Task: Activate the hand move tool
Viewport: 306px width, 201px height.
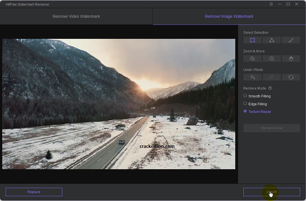Action: click(x=291, y=59)
